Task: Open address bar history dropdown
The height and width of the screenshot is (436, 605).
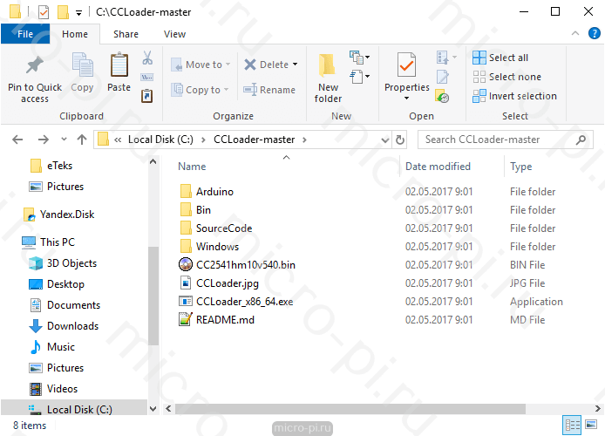Action: (383, 140)
